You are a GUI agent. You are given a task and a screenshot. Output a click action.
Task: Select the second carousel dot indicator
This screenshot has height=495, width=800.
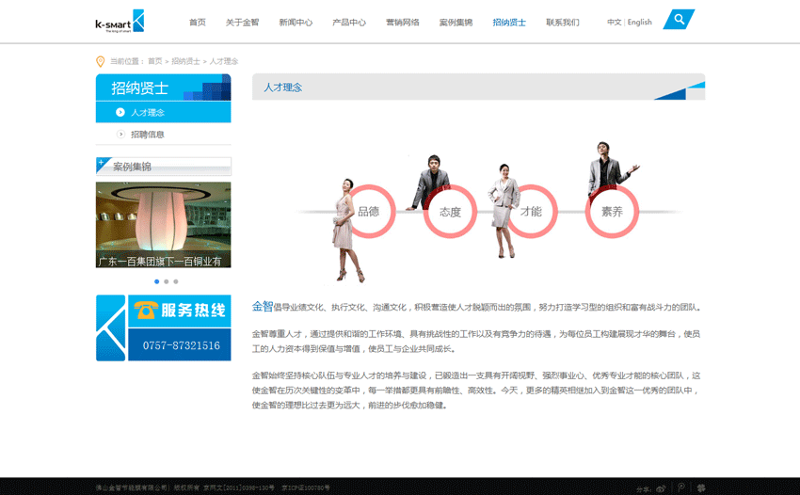tap(167, 281)
